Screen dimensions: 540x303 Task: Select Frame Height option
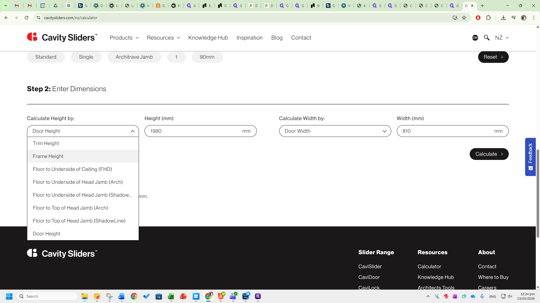(48, 156)
